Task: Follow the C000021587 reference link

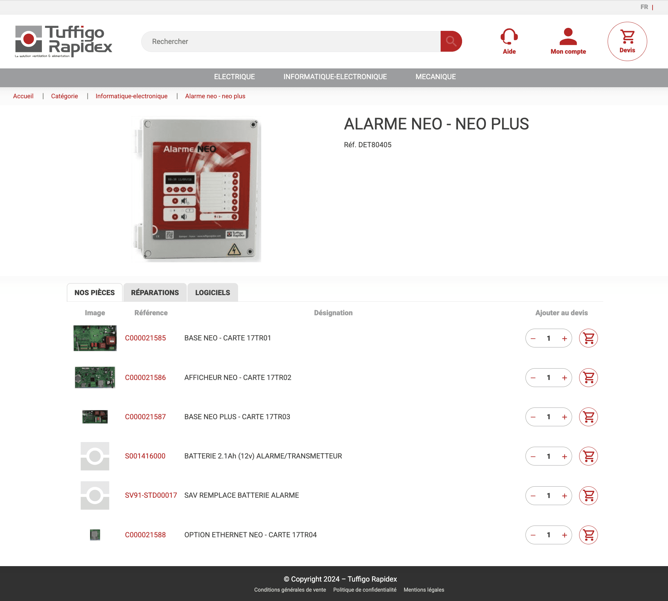Action: pyautogui.click(x=146, y=417)
